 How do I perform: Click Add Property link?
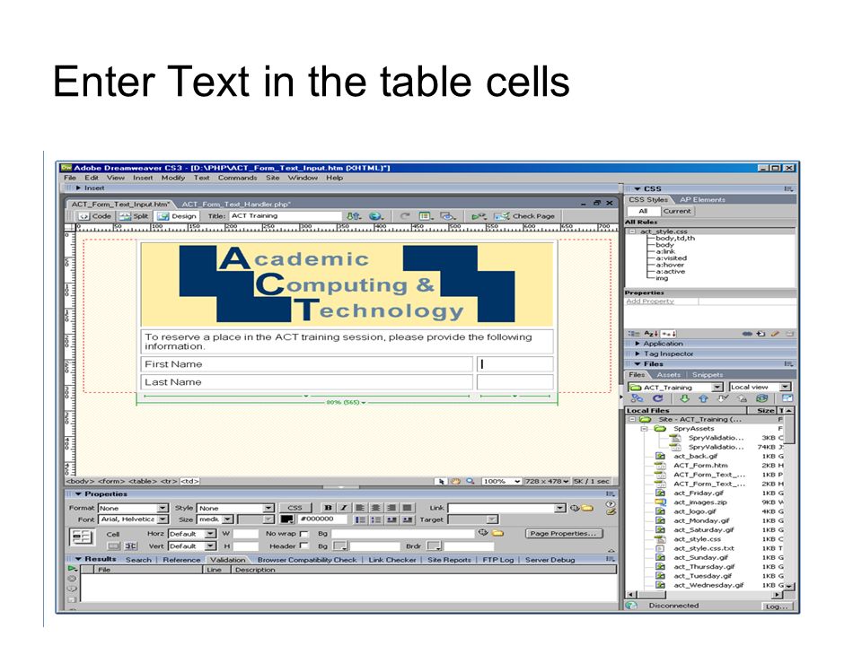coord(650,301)
